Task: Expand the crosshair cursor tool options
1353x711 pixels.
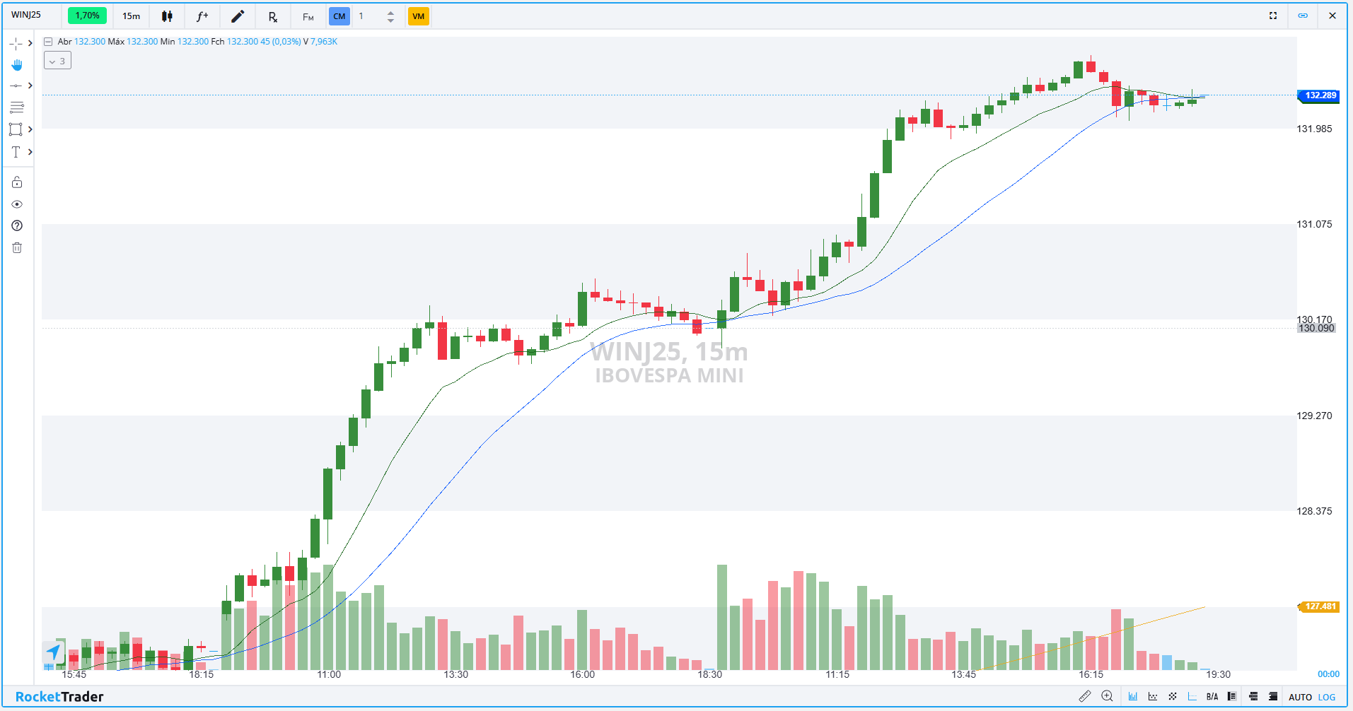Action: coord(30,44)
